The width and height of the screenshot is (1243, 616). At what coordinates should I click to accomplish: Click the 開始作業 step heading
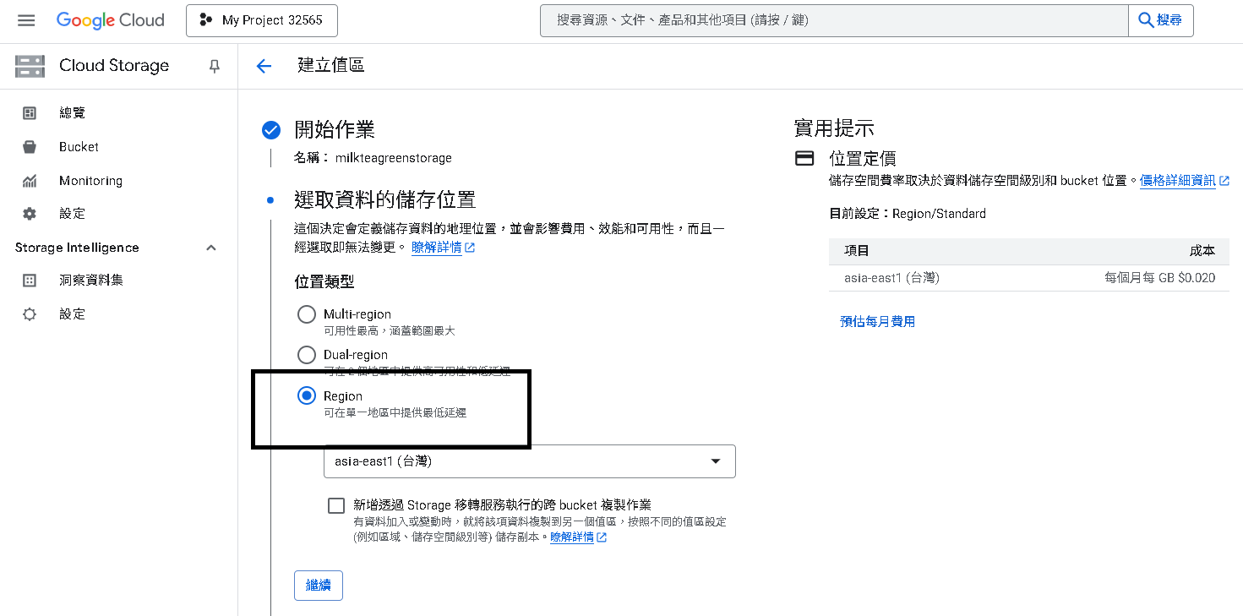click(x=335, y=129)
